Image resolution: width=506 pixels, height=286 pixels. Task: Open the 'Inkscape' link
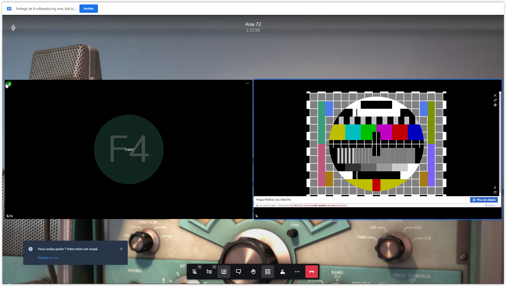342,206
